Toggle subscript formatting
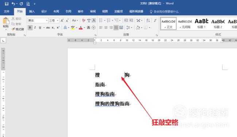Screen dimensions: 237x137 (x=53, y=27)
